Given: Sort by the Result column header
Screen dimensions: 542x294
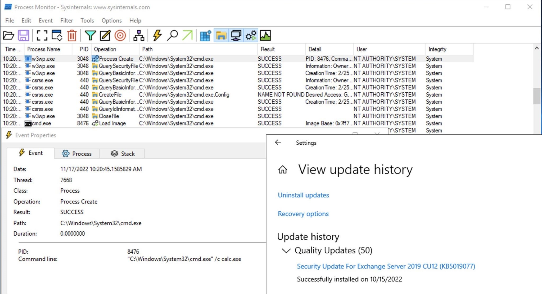Looking at the screenshot, I should (281, 49).
